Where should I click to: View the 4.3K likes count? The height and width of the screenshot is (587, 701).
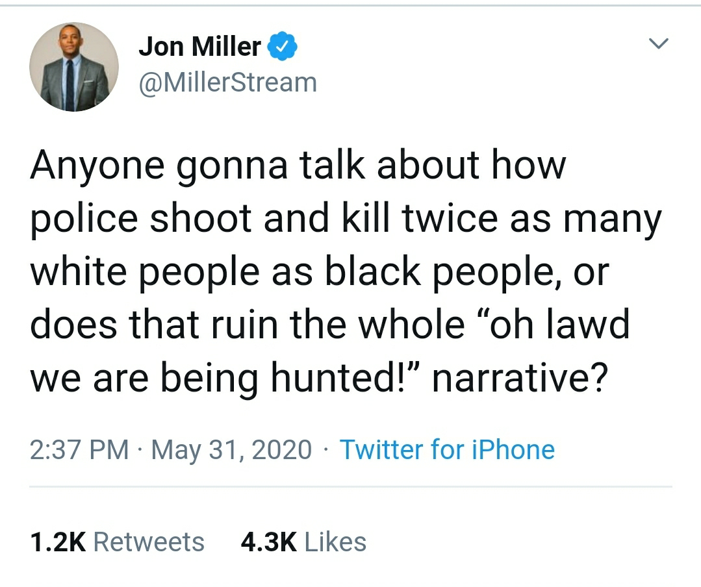[x=268, y=542]
